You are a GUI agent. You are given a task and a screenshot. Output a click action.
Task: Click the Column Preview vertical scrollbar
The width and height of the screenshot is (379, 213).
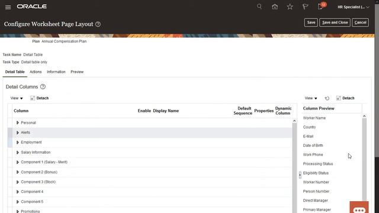(364, 159)
